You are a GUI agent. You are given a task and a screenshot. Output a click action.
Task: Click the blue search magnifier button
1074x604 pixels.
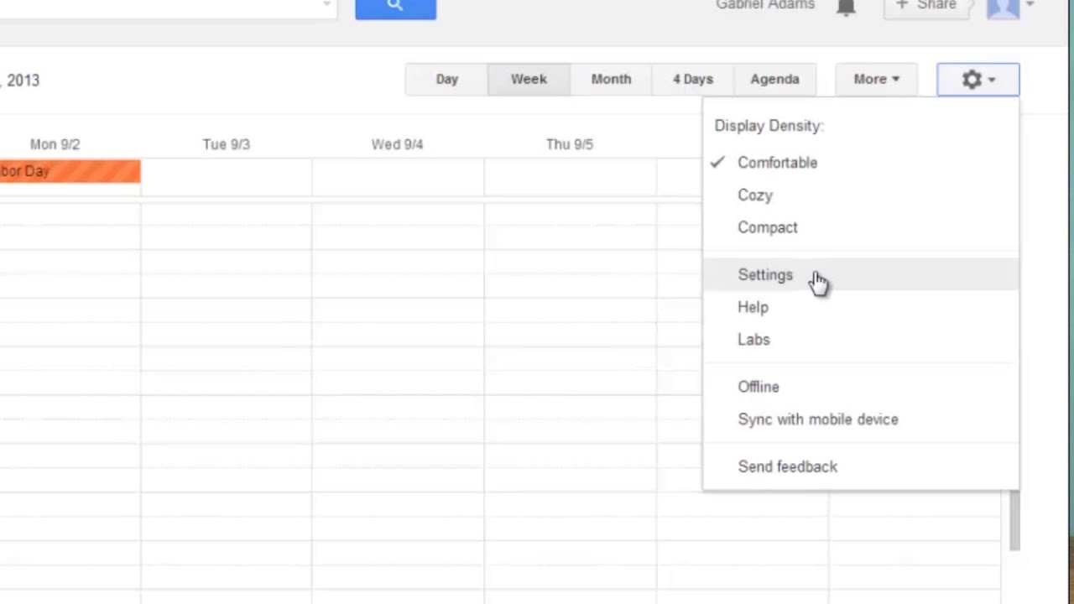[x=395, y=8]
